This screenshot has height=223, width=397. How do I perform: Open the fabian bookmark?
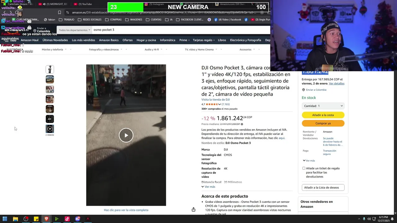coord(50,20)
